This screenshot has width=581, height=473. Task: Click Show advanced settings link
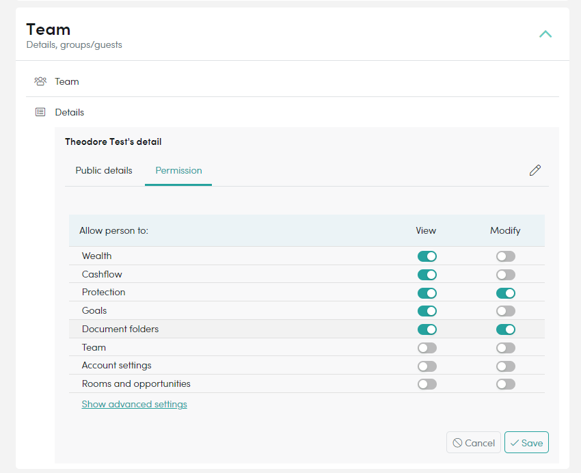pos(134,404)
